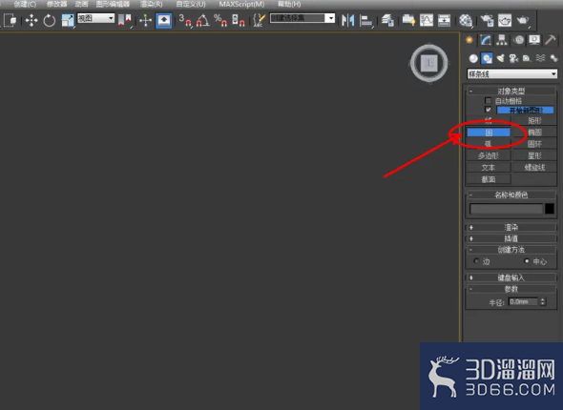Select the Shapes category icon
The width and height of the screenshot is (563, 410).
pos(487,58)
